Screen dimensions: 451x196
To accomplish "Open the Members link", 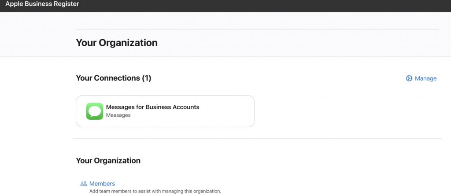I will click(x=102, y=184).
